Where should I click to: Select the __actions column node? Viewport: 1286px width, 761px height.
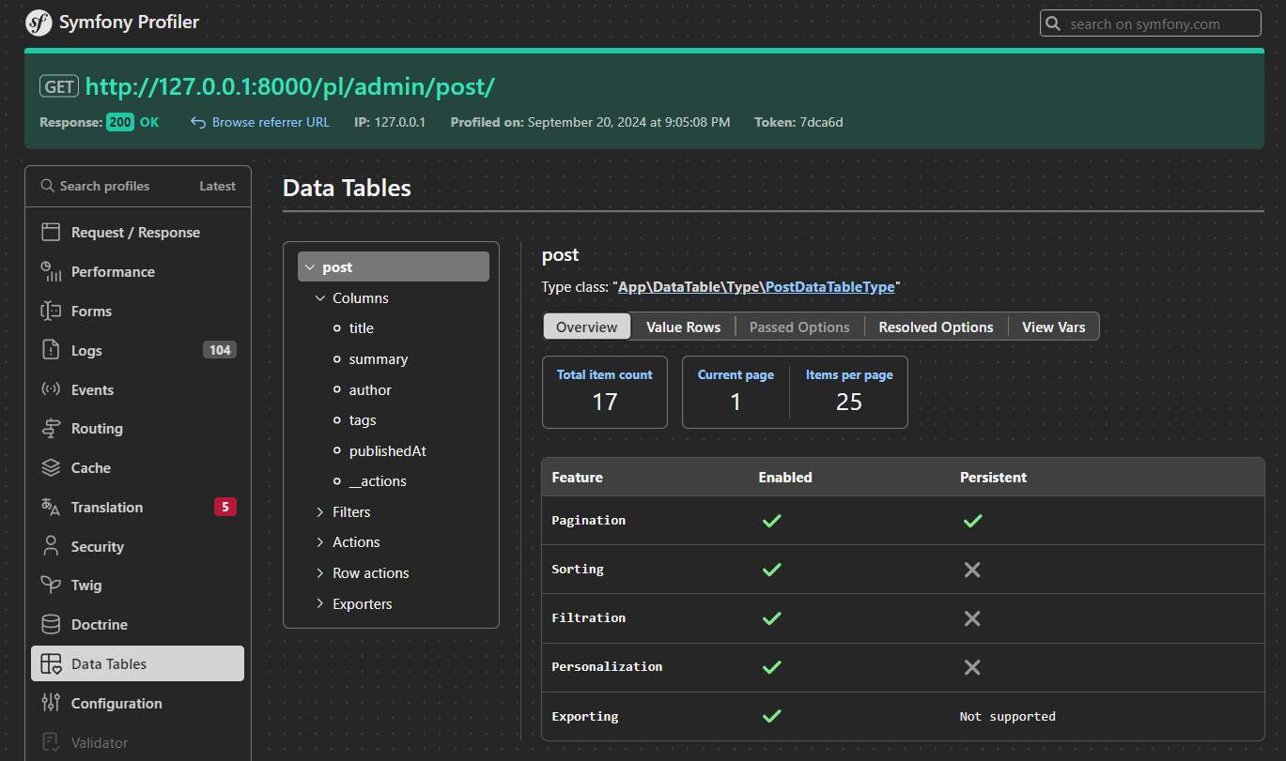click(378, 481)
